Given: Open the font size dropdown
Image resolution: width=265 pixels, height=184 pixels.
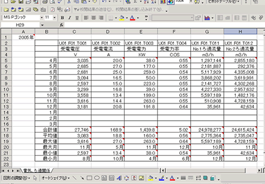Looking at the screenshot, I should pos(54,17).
